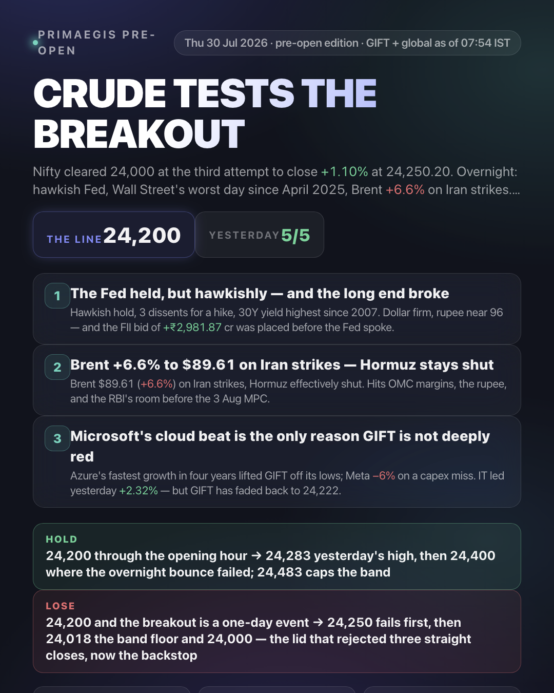Open the Brent +6.6% Hormuz headline
The image size is (554, 693).
click(x=282, y=365)
